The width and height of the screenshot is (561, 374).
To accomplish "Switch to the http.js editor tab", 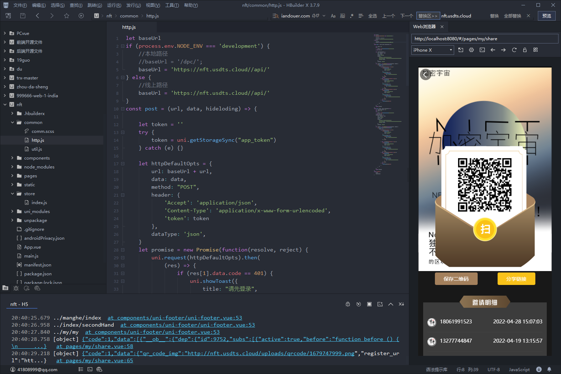I will coord(129,27).
